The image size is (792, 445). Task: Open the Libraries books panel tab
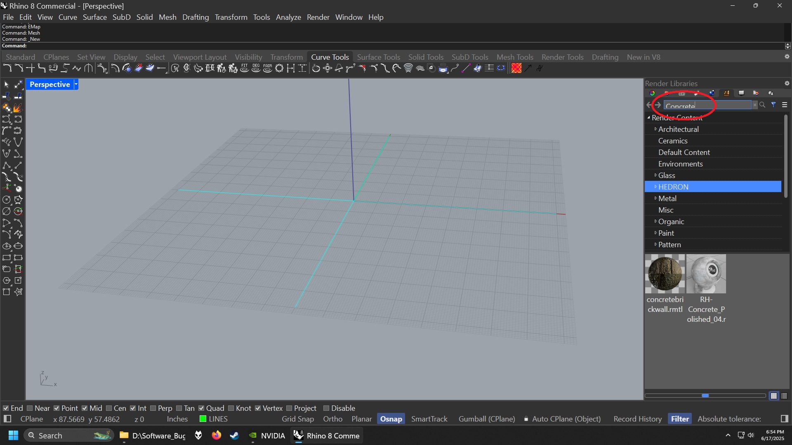[x=727, y=93]
